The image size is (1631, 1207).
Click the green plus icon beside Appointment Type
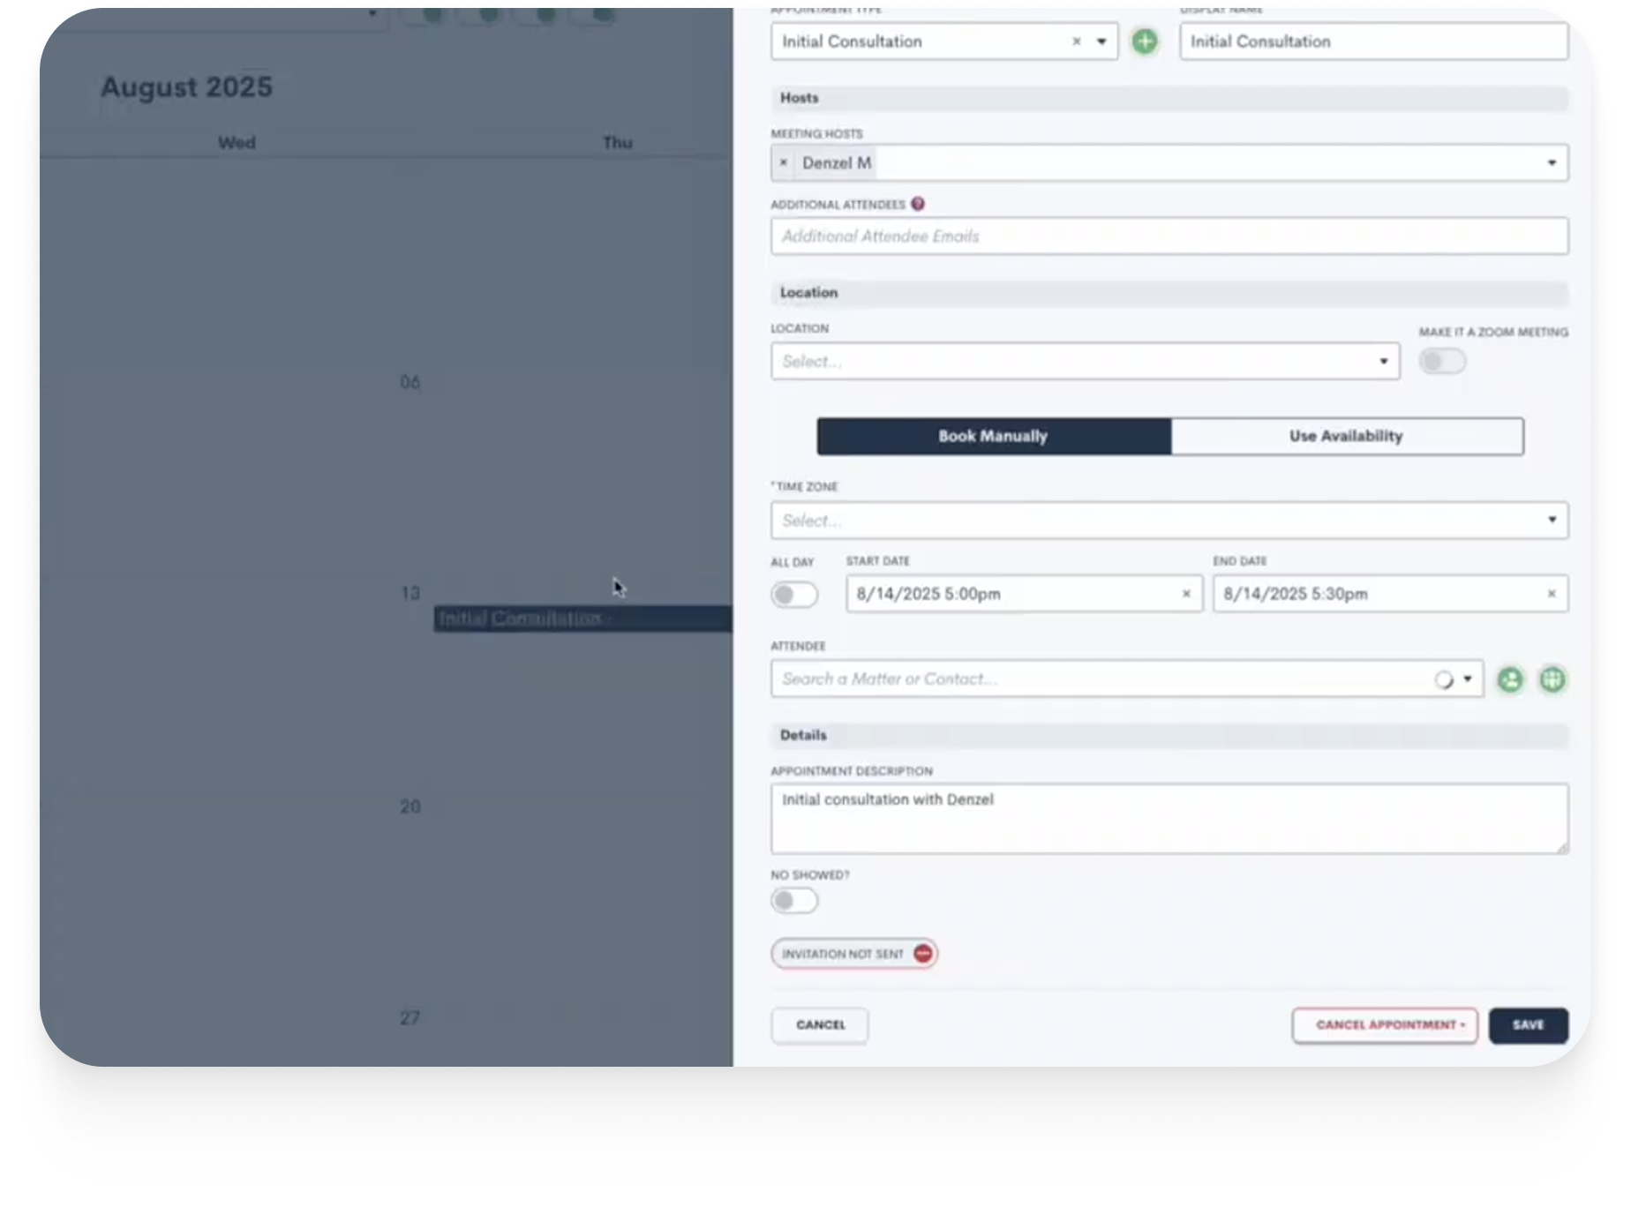click(1144, 41)
